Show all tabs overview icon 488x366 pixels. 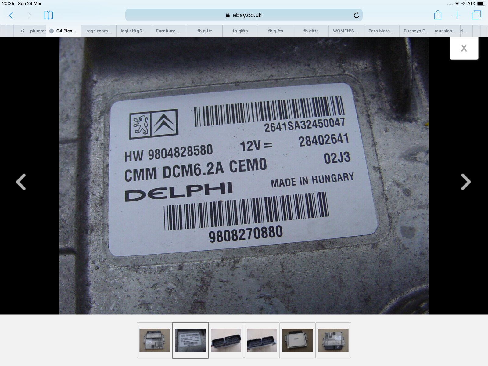click(x=476, y=15)
